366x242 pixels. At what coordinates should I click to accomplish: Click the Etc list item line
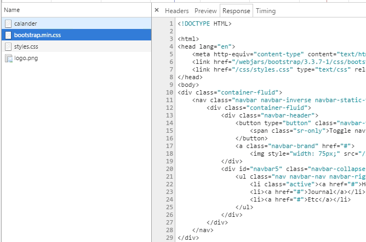point(300,199)
